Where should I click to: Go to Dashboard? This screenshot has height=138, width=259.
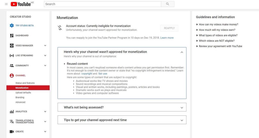22,35
